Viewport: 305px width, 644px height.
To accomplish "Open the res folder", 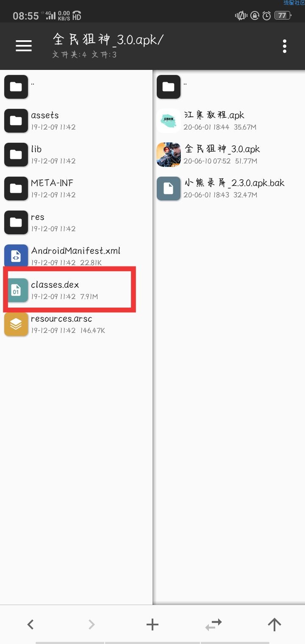I will 76,222.
